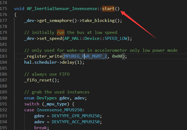Click the set_speed function call
The image size is (187, 130).
[x=51, y=38]
